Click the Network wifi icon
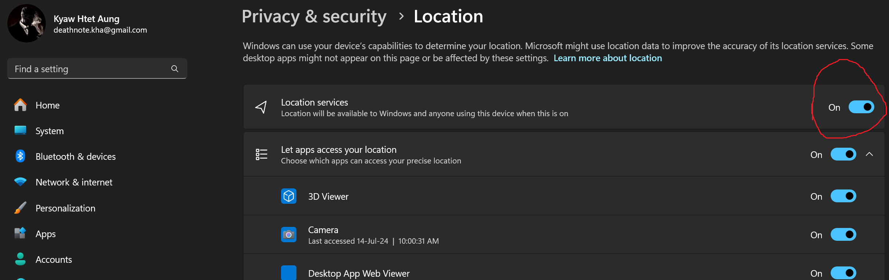The image size is (889, 280). click(21, 182)
